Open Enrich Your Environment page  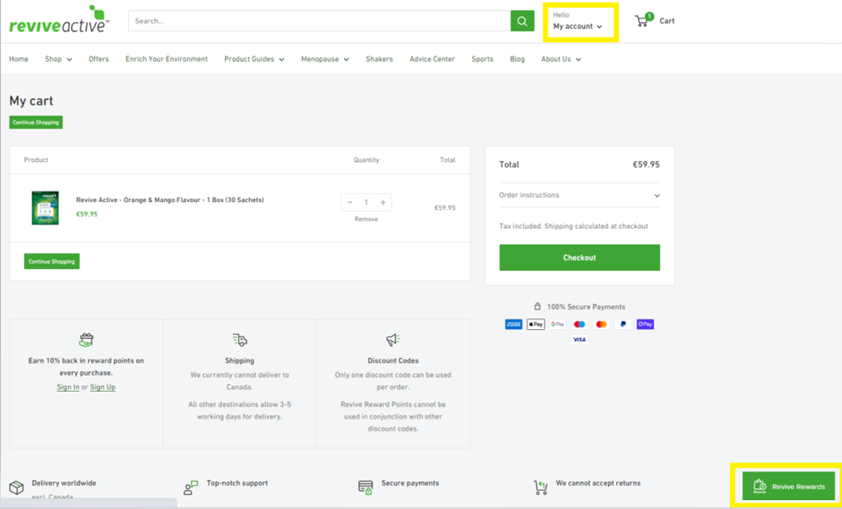[167, 59]
